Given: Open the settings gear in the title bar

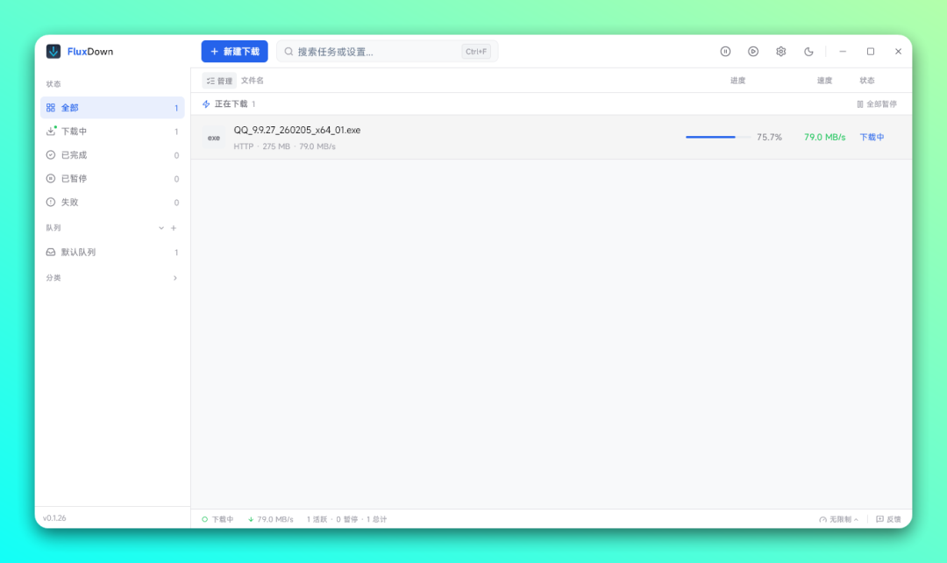Looking at the screenshot, I should (x=780, y=51).
